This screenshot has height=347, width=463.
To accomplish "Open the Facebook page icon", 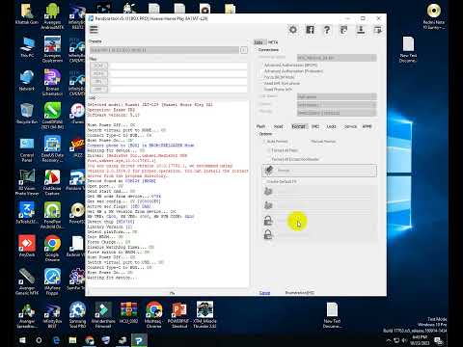I will [310, 30].
